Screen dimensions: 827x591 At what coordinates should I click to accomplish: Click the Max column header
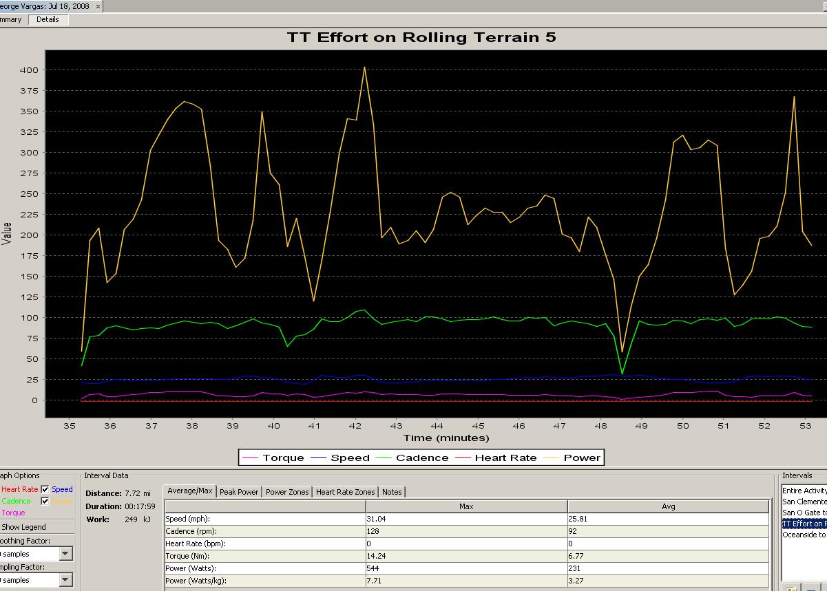[x=466, y=506]
